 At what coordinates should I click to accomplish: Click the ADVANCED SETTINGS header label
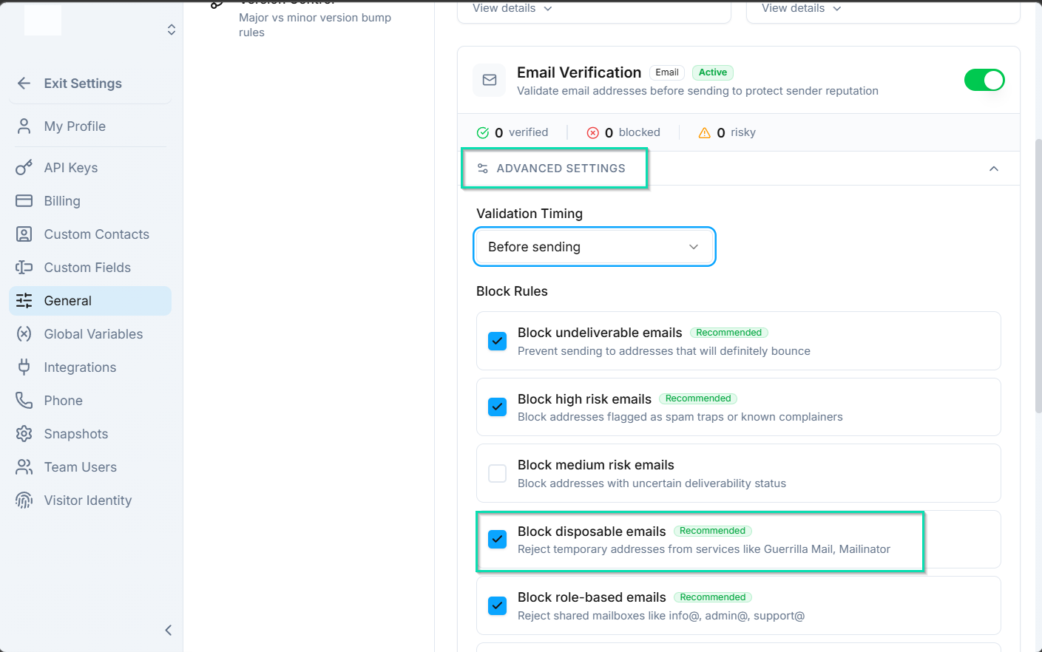coord(561,169)
